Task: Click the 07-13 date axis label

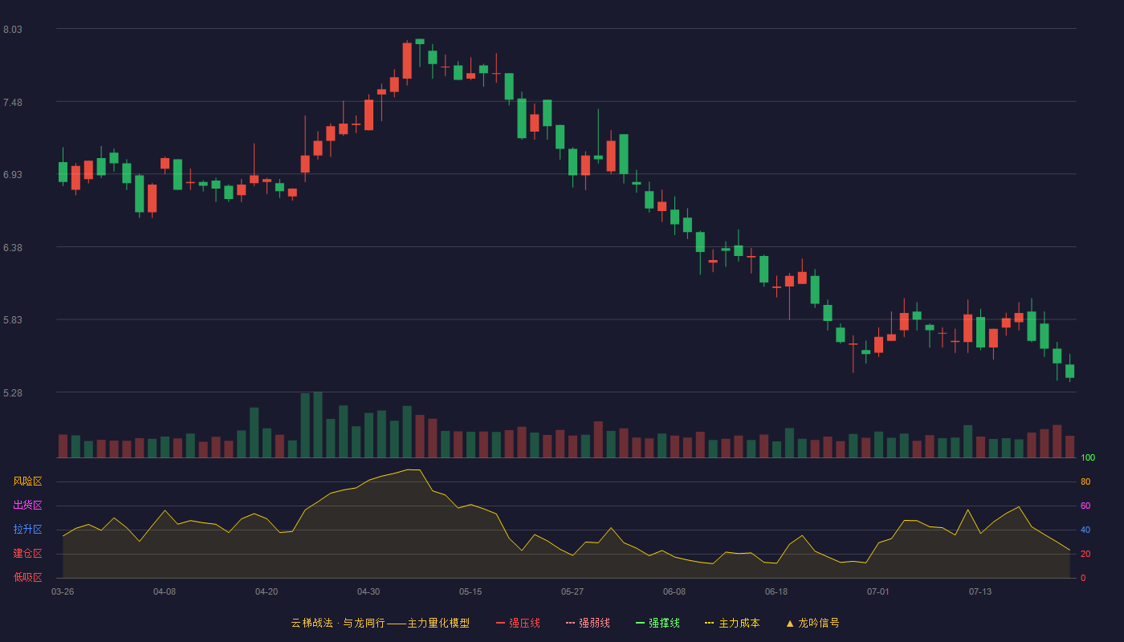Action: (980, 591)
